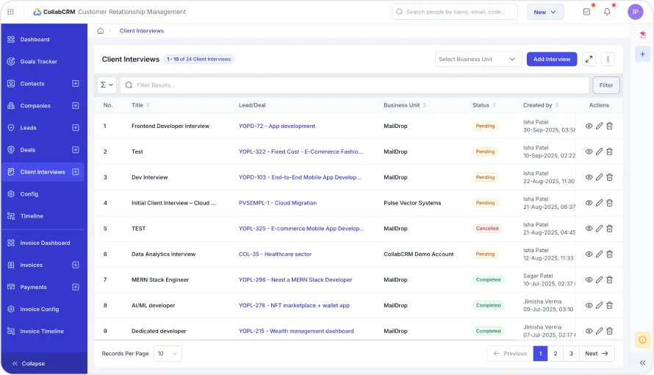View AI/ML developer eye icon
The height and width of the screenshot is (375, 654).
pyautogui.click(x=589, y=305)
